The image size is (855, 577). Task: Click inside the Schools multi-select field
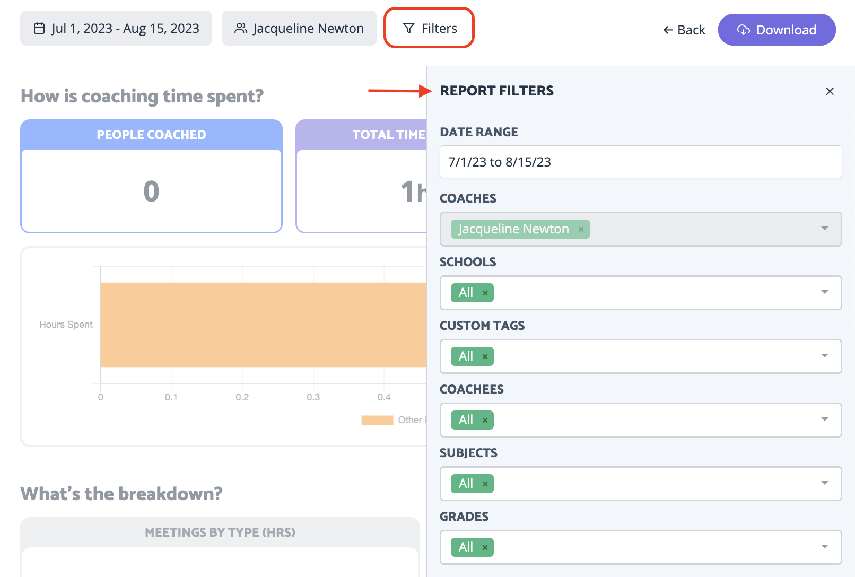pos(641,293)
